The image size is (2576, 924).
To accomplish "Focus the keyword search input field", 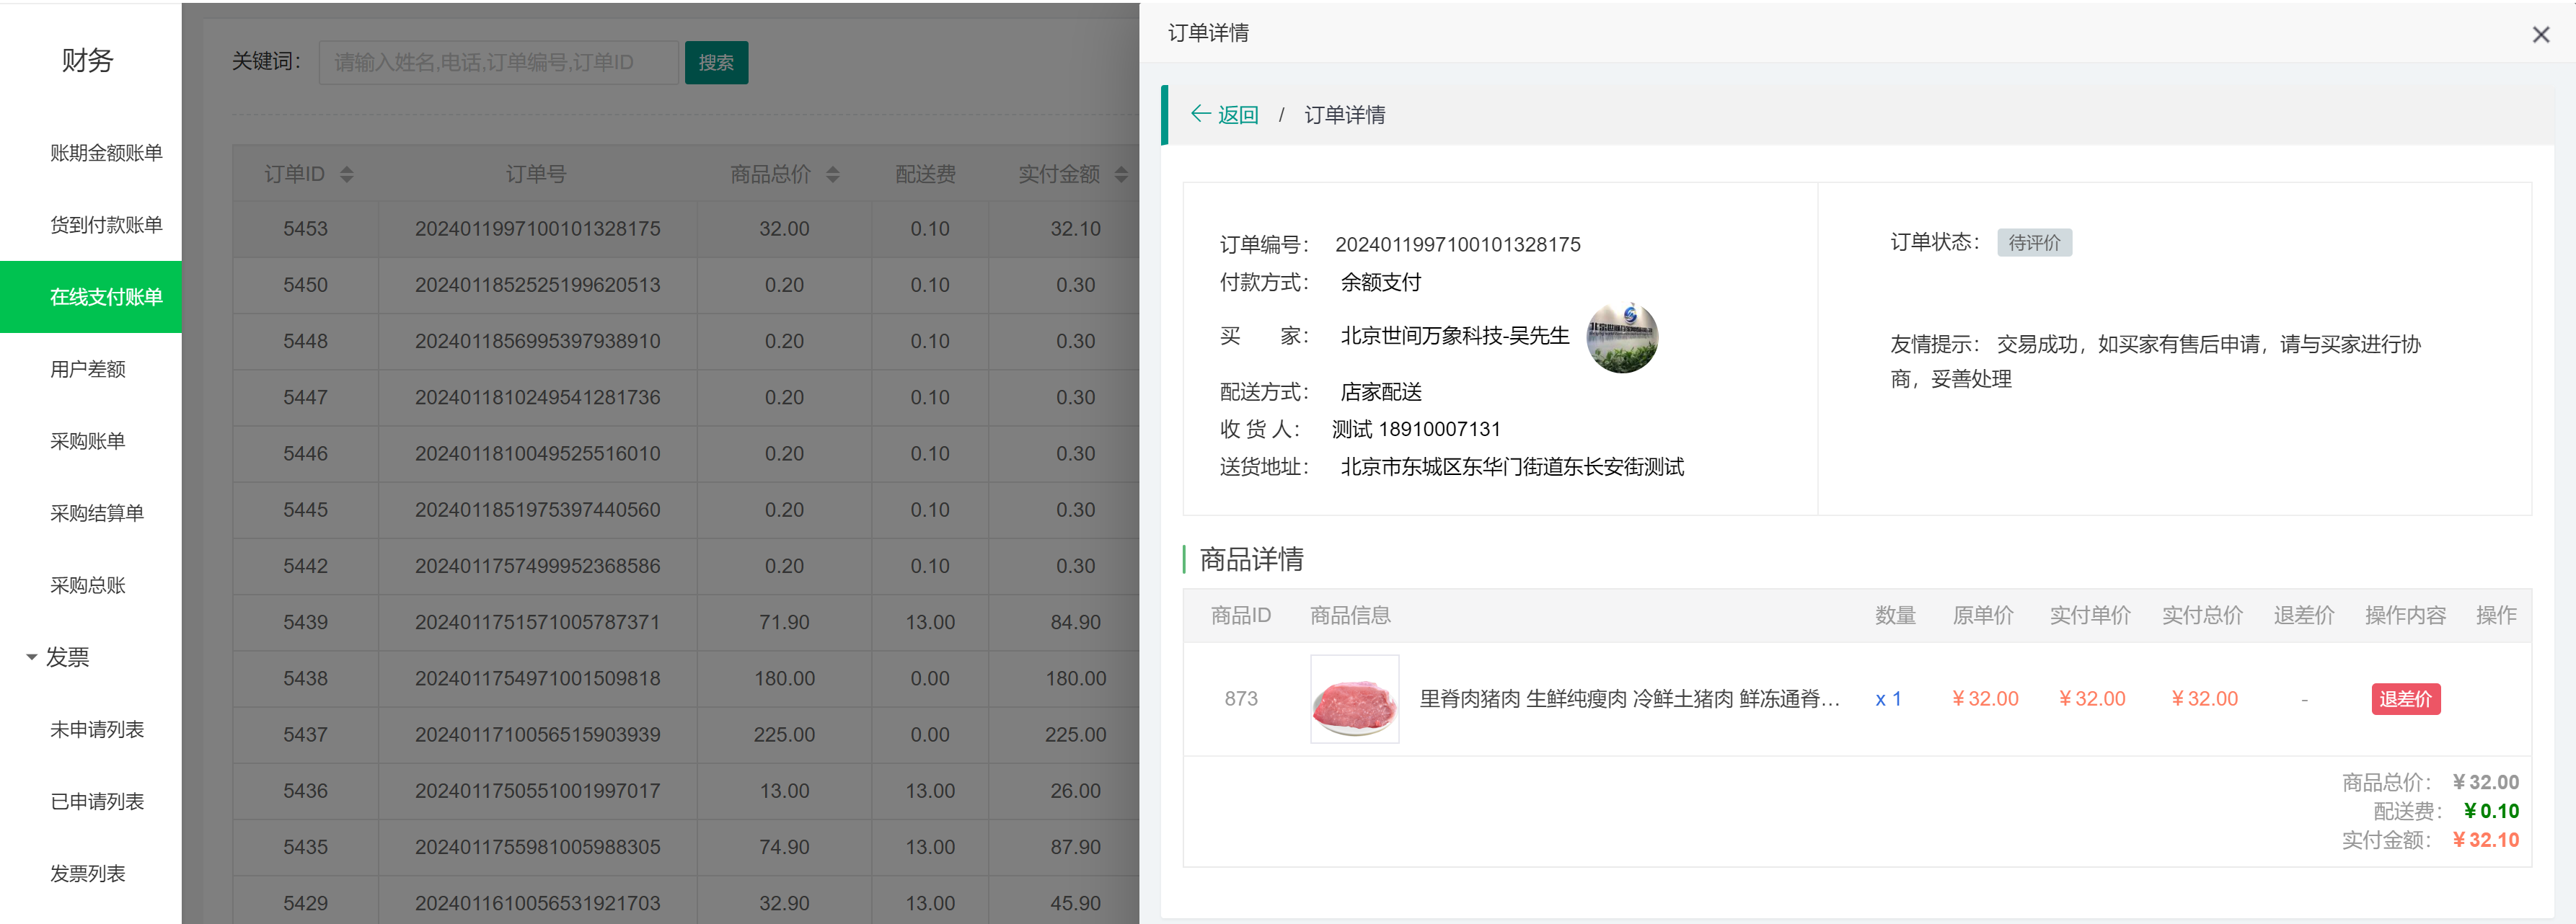I will 498,63.
